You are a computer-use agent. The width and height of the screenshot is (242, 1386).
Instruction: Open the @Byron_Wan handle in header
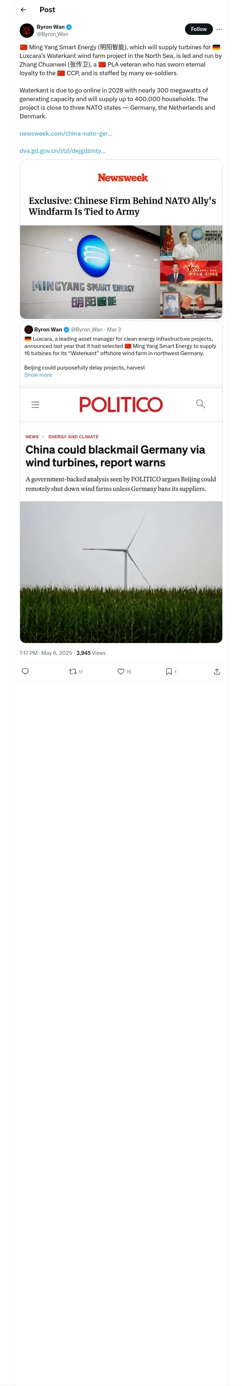(x=53, y=35)
